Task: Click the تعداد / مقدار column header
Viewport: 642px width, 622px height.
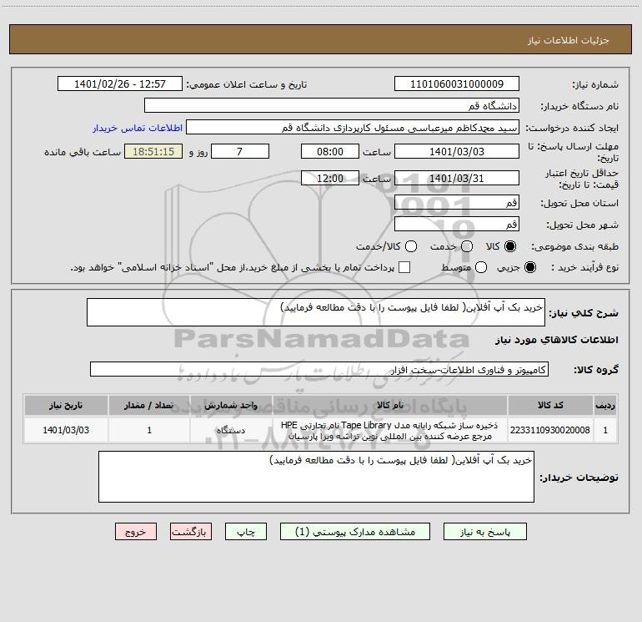Action: (149, 405)
